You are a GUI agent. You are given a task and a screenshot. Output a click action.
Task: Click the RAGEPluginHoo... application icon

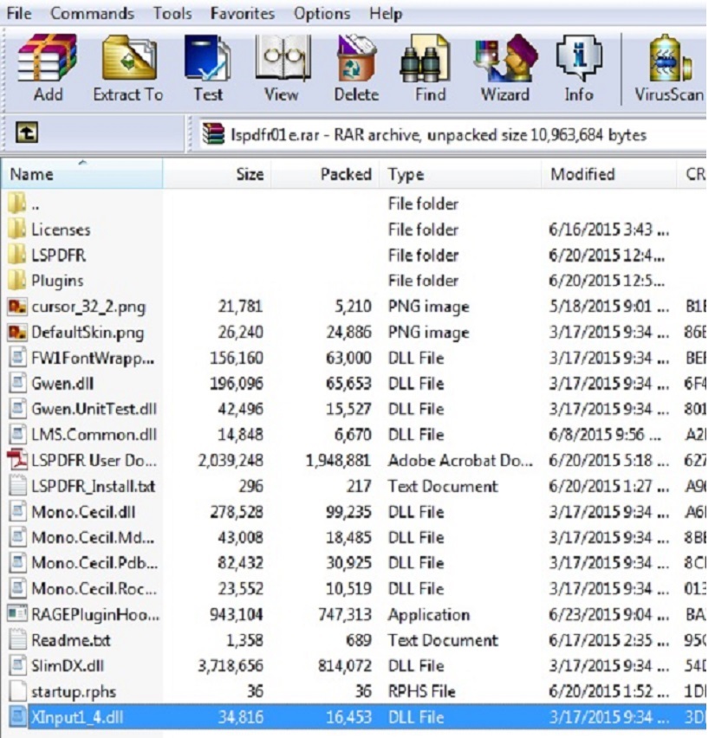coord(17,614)
